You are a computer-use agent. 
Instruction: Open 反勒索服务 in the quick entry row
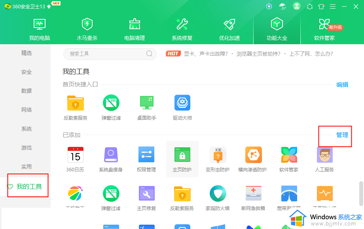pos(76,108)
